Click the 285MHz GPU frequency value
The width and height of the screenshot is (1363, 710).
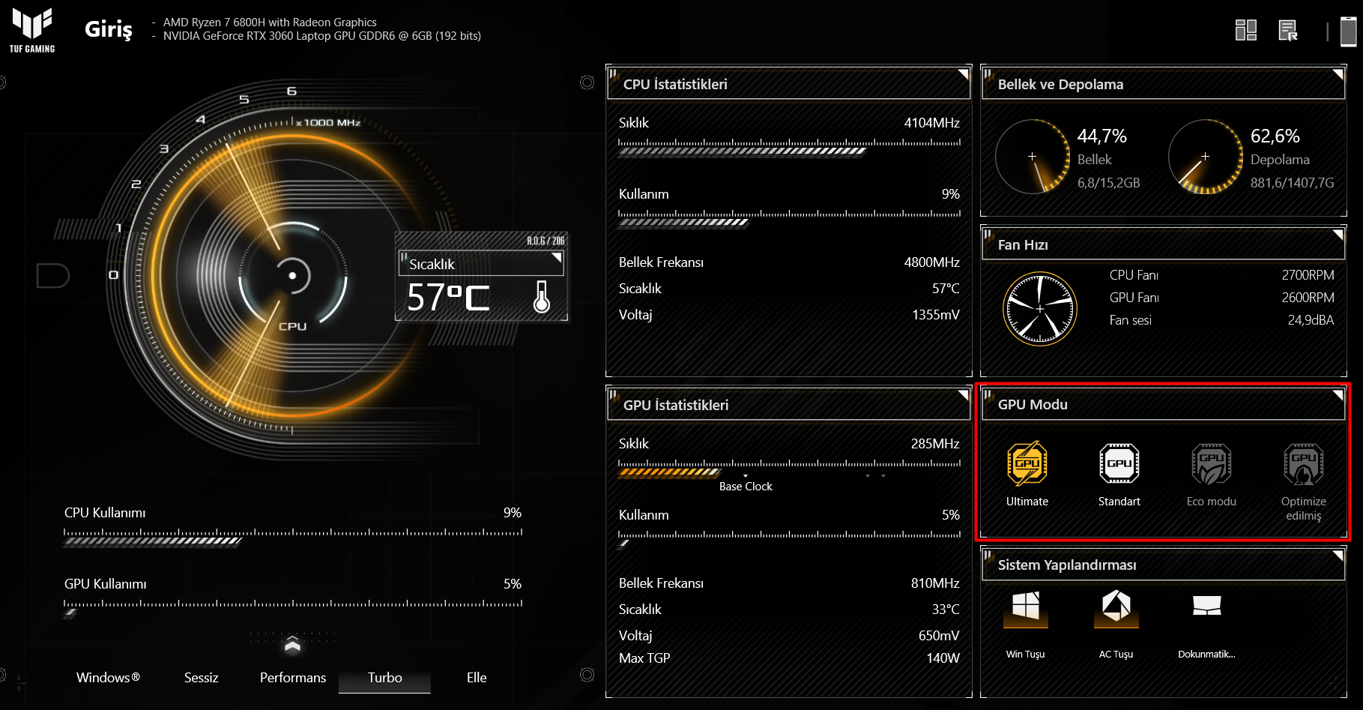pyautogui.click(x=935, y=444)
